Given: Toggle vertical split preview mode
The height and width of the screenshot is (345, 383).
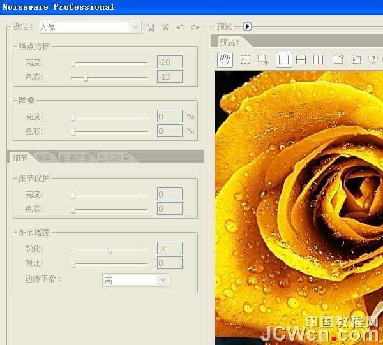Looking at the screenshot, I should point(318,59).
